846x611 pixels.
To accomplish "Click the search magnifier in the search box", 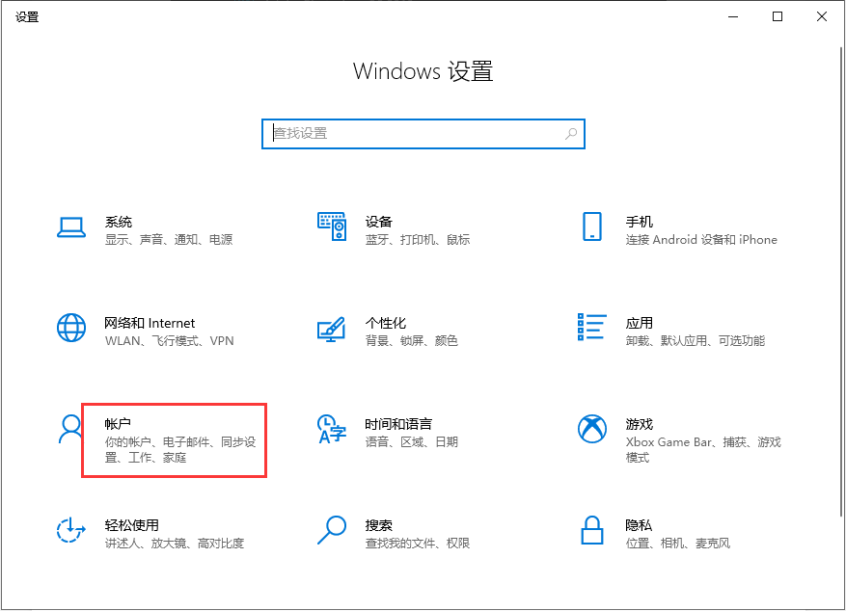I will coord(571,134).
